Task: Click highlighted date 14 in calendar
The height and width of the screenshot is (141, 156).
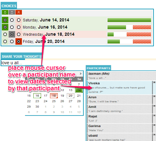Action: tap(79, 90)
